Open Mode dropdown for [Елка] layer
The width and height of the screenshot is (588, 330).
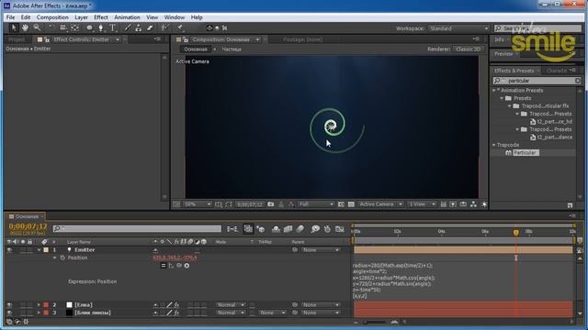pos(231,305)
